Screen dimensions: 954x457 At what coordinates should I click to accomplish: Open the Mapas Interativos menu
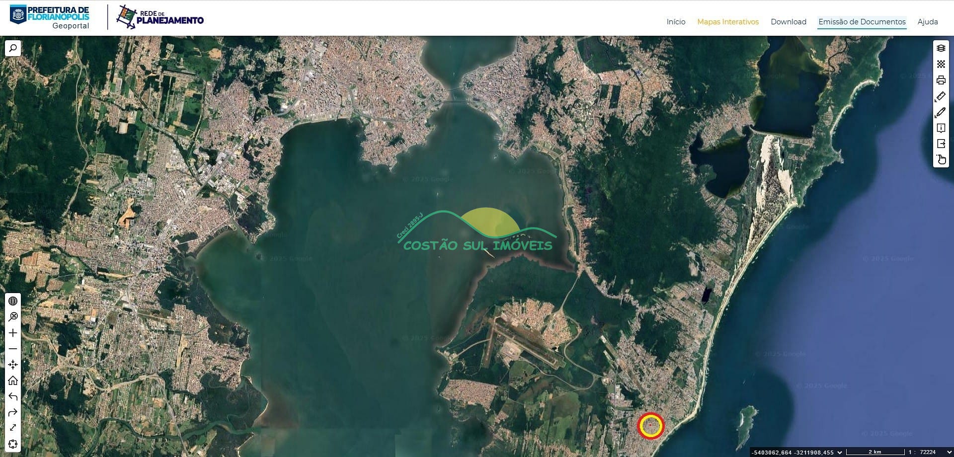(x=728, y=22)
